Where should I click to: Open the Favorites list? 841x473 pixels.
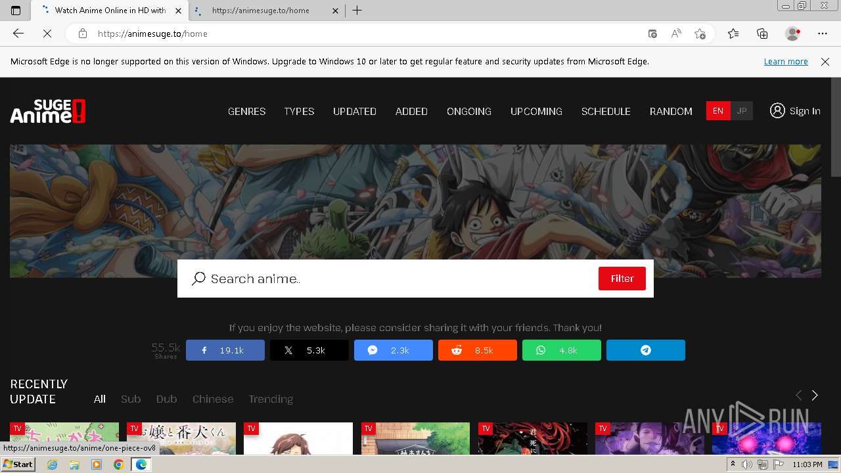[x=733, y=34]
